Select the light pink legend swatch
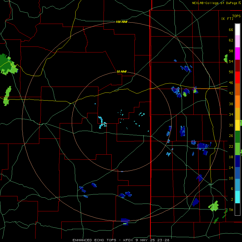 pos(237,41)
